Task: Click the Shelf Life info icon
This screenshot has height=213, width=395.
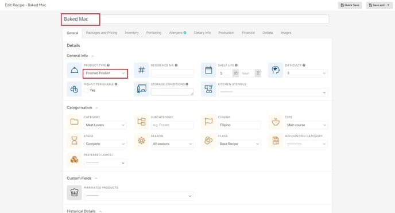Action: click(x=236, y=65)
